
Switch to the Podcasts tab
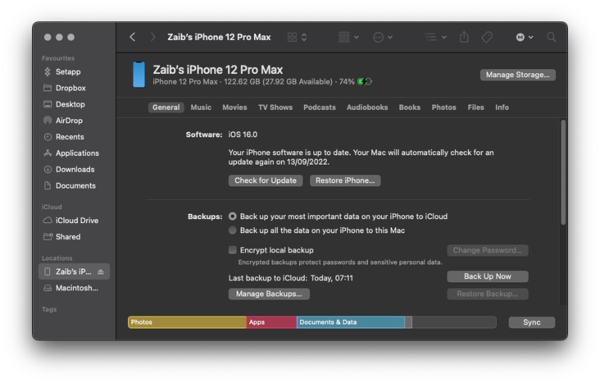pyautogui.click(x=319, y=107)
